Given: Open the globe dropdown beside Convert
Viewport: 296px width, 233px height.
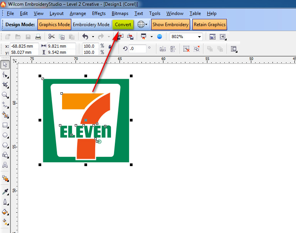Looking at the screenshot, I should (146, 25).
